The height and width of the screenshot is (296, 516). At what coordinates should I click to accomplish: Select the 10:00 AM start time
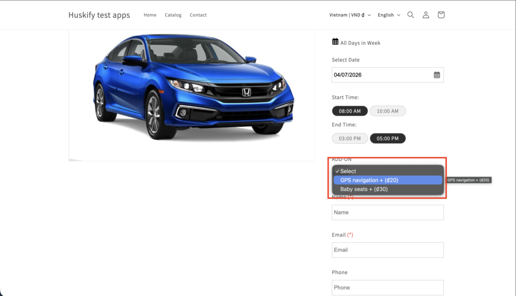[x=388, y=111]
